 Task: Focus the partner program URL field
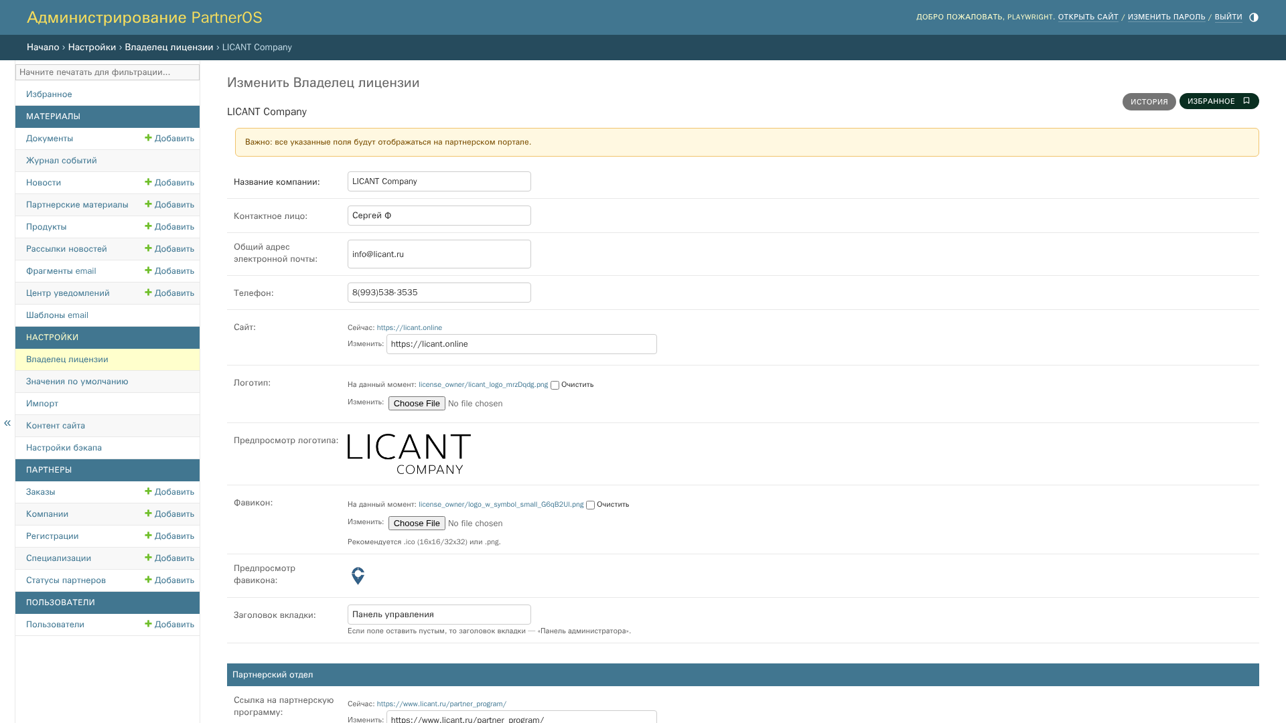(x=522, y=717)
